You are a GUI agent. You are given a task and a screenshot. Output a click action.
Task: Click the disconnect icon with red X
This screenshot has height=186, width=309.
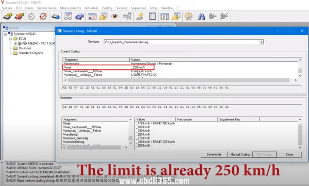click(19, 17)
